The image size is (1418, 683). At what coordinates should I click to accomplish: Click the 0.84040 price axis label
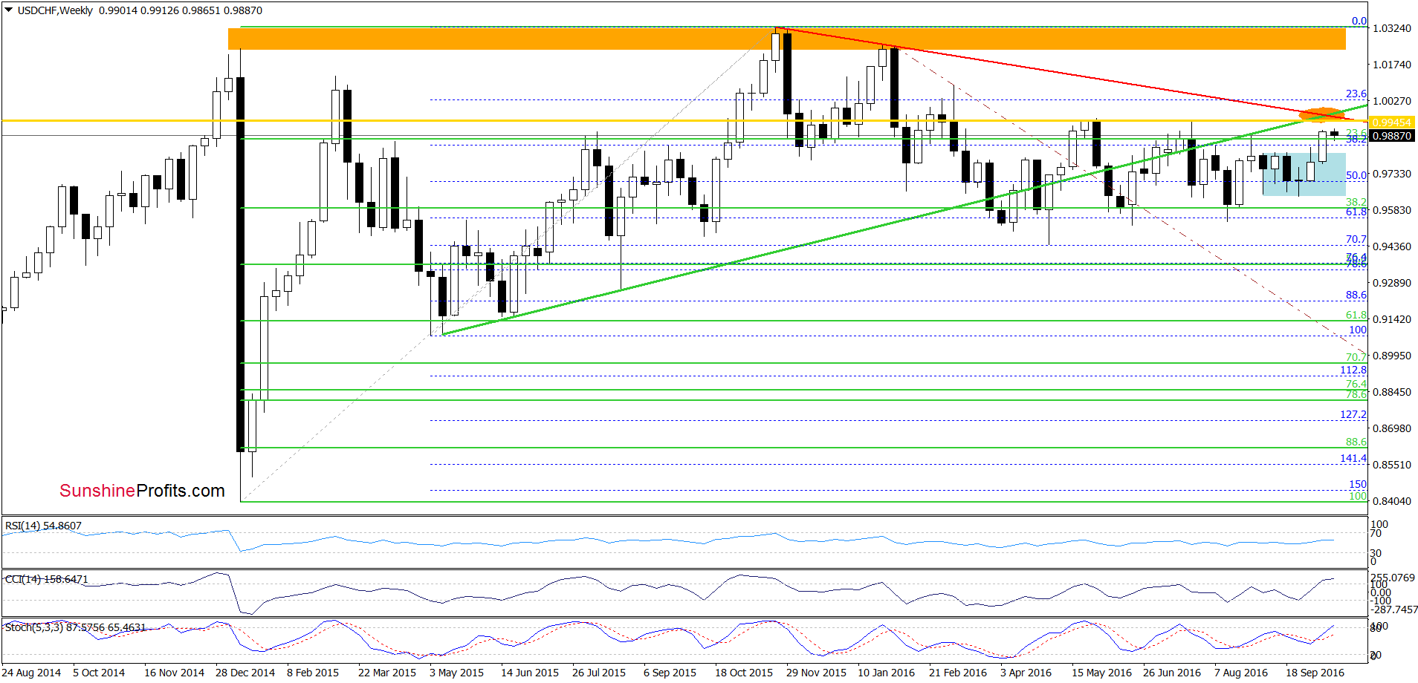coord(1392,501)
